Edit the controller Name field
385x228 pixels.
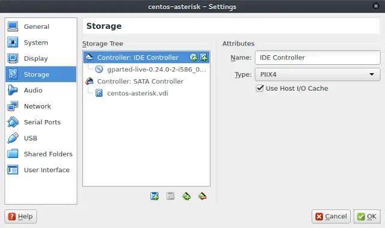tap(318, 58)
